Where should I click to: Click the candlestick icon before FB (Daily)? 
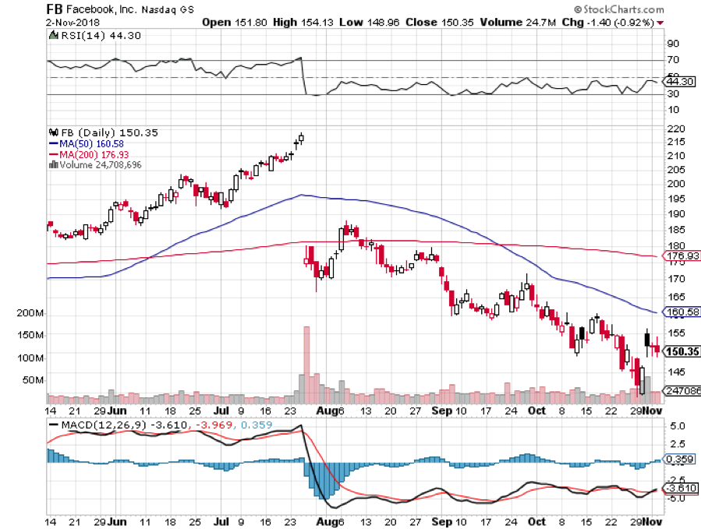pyautogui.click(x=54, y=132)
